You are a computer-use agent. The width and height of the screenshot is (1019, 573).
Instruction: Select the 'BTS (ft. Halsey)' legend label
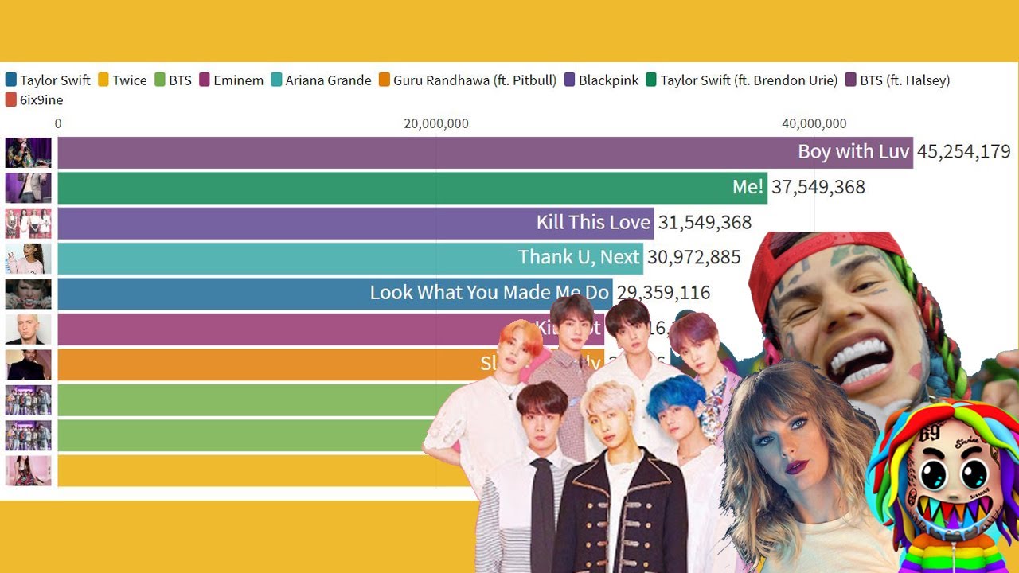(905, 80)
